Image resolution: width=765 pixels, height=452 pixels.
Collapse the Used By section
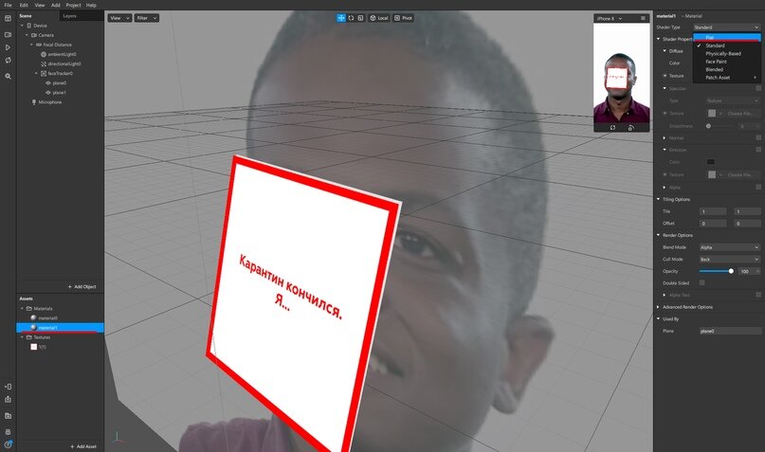[x=658, y=319]
